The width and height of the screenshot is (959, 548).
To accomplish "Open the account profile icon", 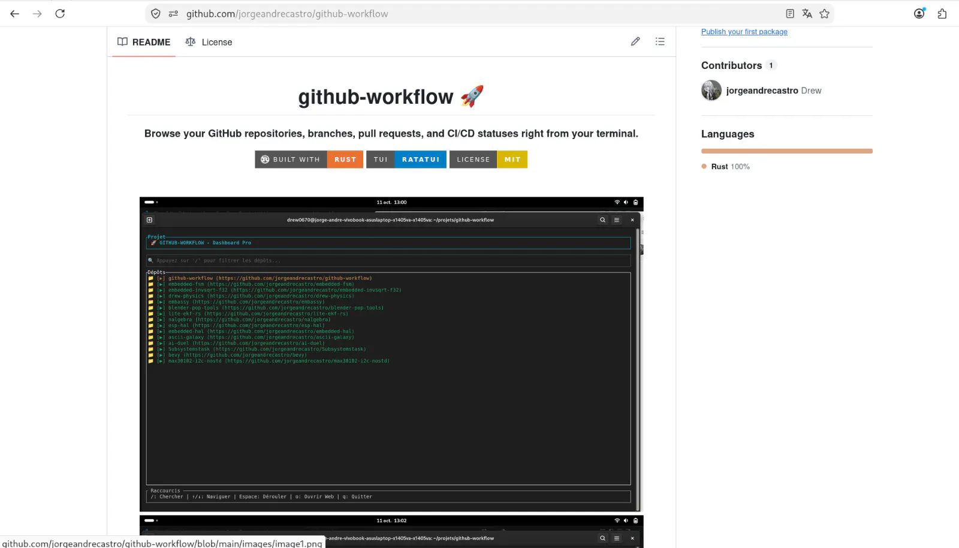I will (x=919, y=14).
